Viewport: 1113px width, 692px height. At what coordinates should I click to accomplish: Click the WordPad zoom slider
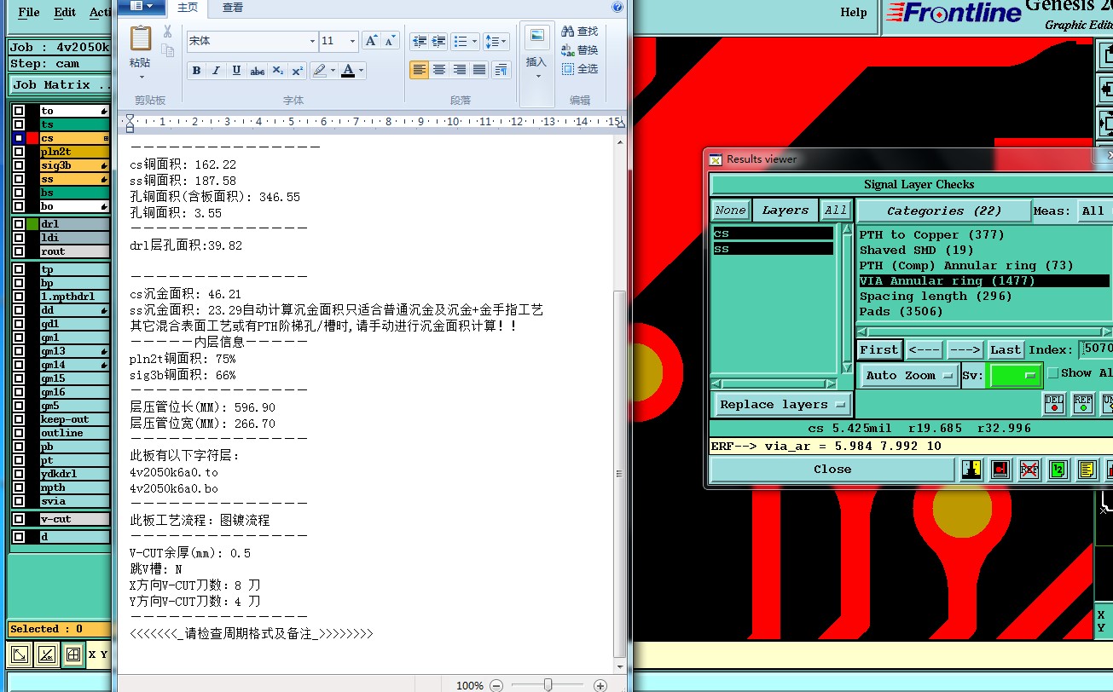(x=548, y=685)
